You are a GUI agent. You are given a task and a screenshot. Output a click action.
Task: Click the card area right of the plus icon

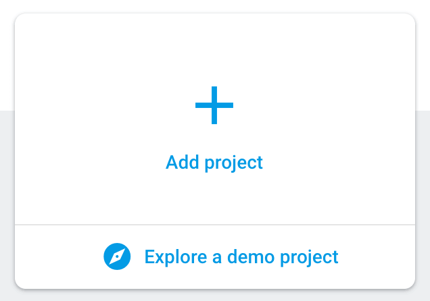(324, 105)
